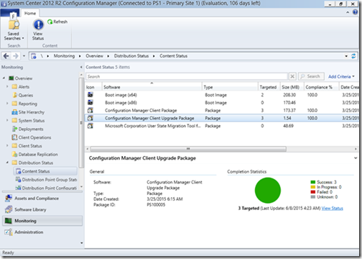Sort by the Software column header

click(152, 87)
